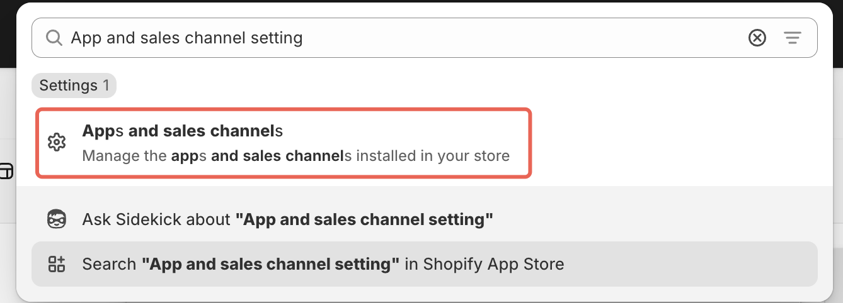Click the partially hidden icon at left edge
Viewport: 843px width, 303px height.
point(6,171)
